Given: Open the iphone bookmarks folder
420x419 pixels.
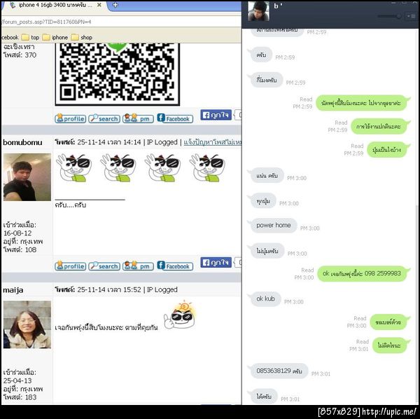Looking at the screenshot, I should 55,37.
